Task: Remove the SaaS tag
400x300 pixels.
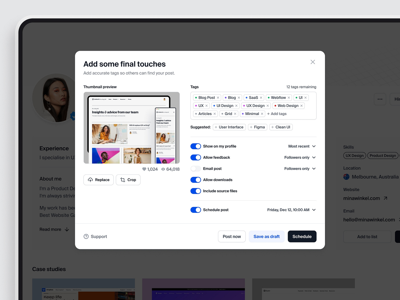Action: pos(261,98)
